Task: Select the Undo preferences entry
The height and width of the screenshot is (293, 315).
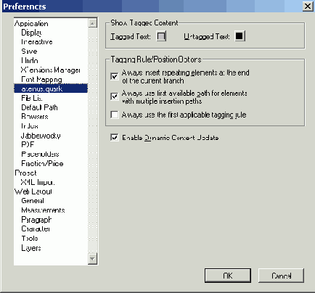Action: (30, 60)
